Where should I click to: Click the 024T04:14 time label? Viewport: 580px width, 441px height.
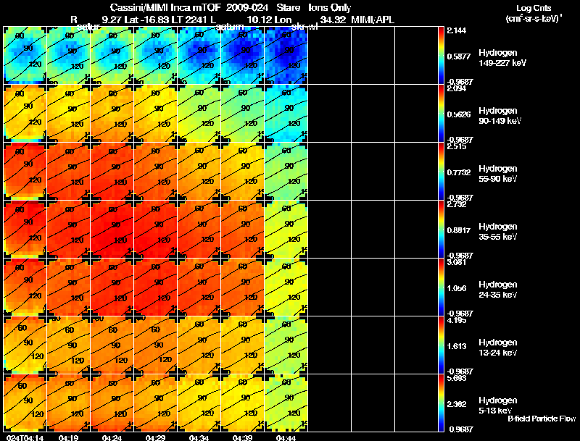pyautogui.click(x=25, y=438)
